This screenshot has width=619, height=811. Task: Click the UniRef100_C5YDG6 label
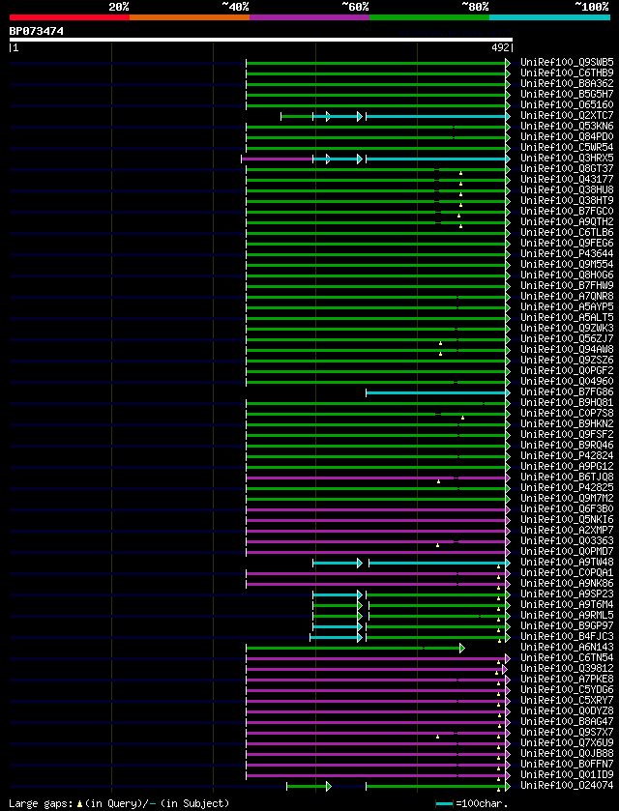(x=567, y=689)
